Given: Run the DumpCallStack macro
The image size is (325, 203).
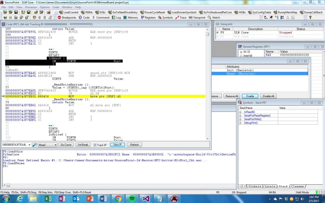Looking at the screenshot, I should 311,12.
